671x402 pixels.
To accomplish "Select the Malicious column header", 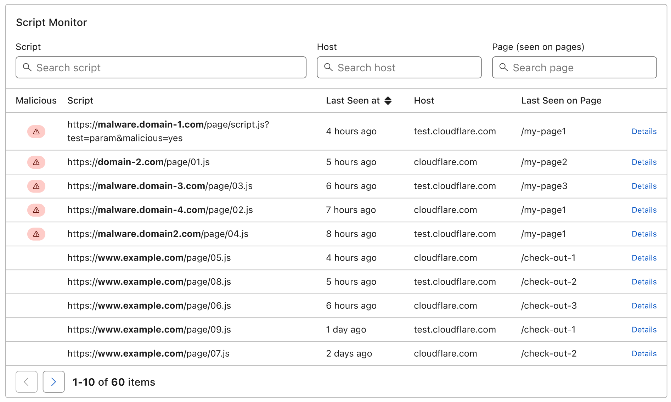I will [x=36, y=101].
